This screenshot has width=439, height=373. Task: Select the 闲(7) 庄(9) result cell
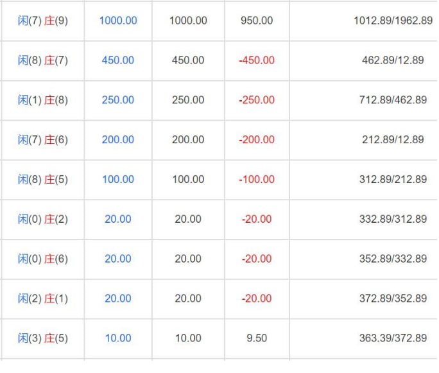[43, 21]
